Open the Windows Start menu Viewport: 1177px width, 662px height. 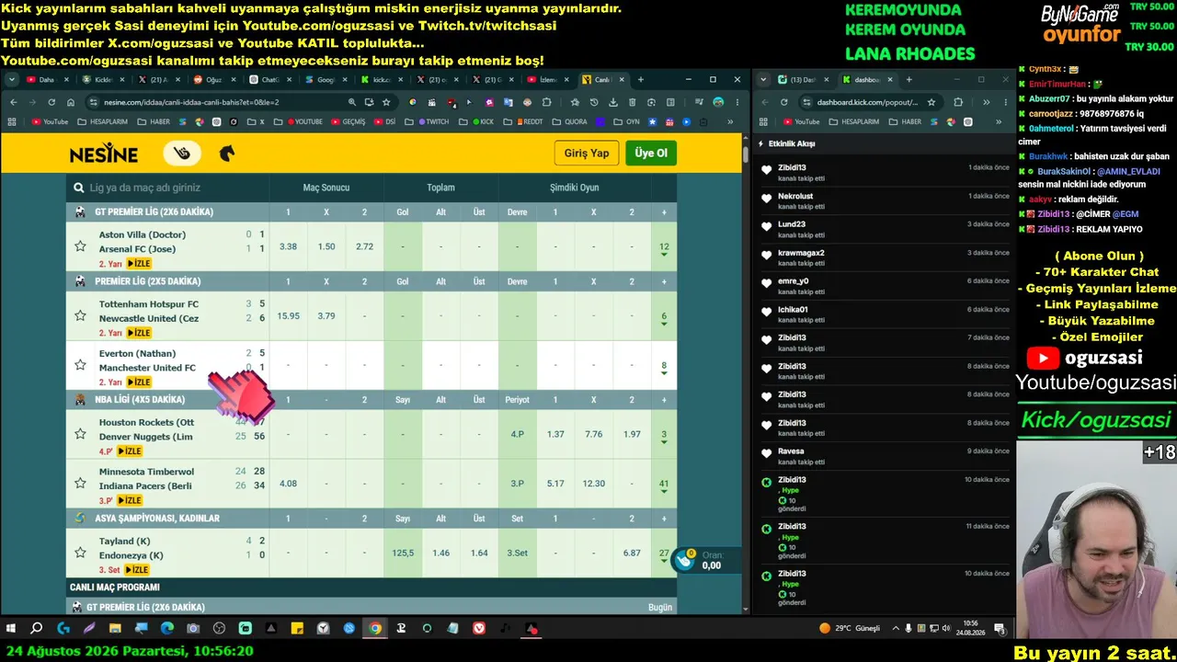click(11, 629)
